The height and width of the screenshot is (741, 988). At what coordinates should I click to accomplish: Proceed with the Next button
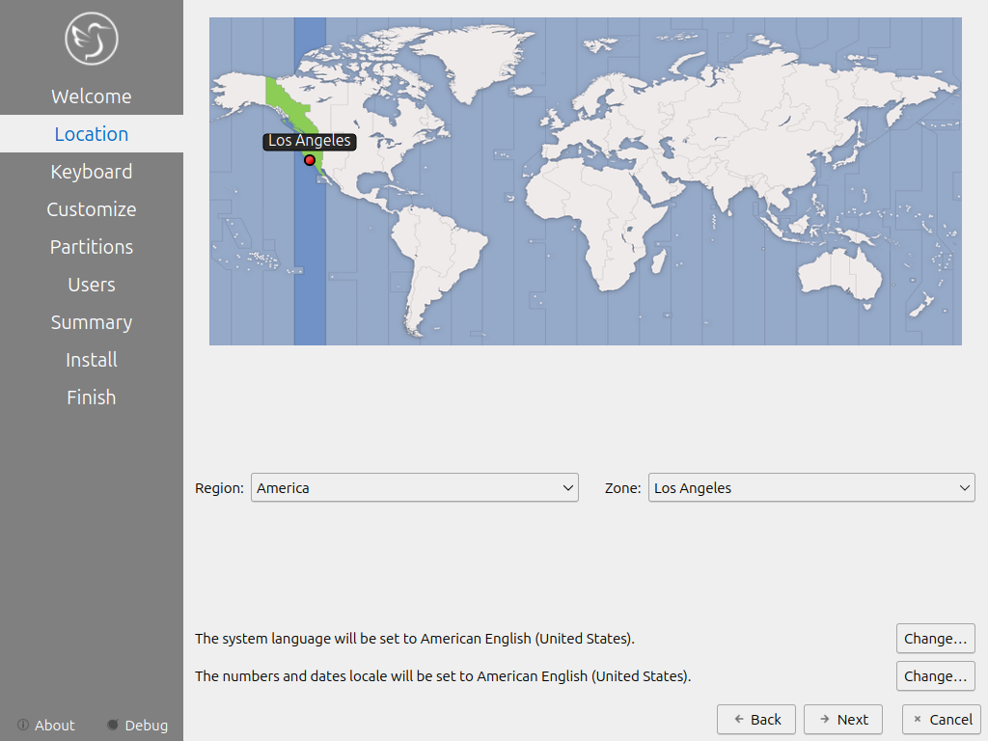(x=842, y=720)
